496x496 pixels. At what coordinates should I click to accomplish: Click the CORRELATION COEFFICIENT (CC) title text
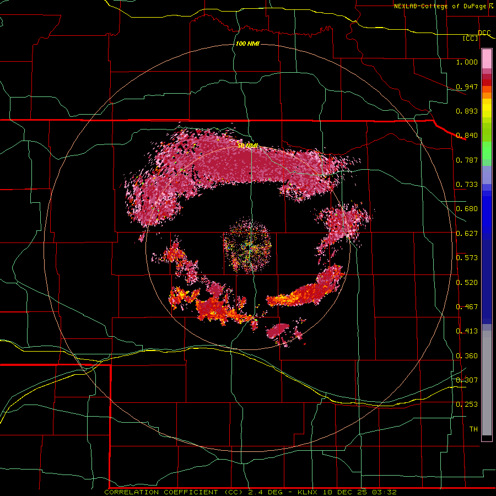click(174, 492)
